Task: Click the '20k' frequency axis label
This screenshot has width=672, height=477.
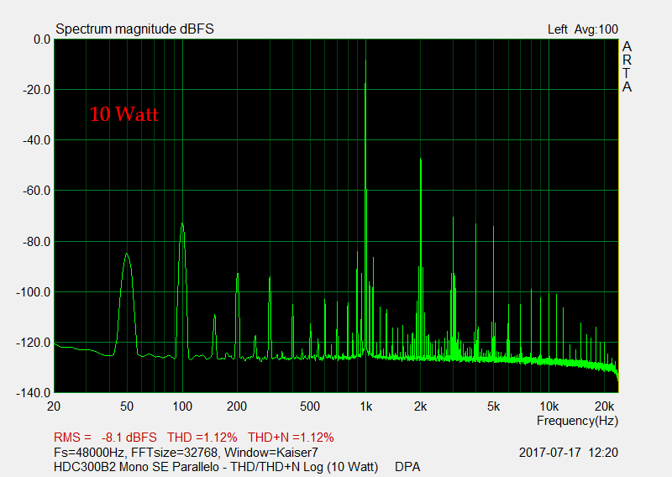Action: click(x=604, y=406)
